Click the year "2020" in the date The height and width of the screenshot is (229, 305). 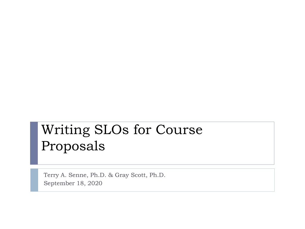[95, 183]
